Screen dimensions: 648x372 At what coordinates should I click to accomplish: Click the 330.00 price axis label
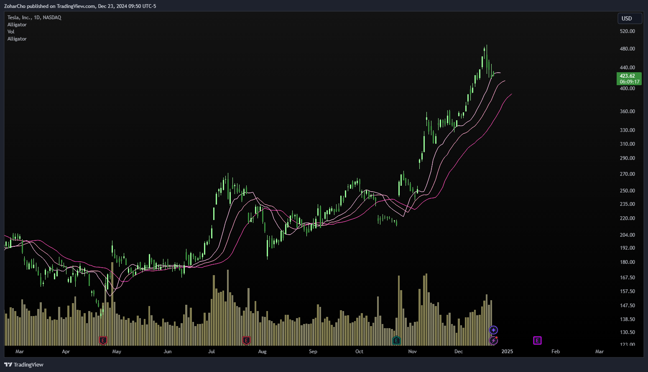click(627, 130)
